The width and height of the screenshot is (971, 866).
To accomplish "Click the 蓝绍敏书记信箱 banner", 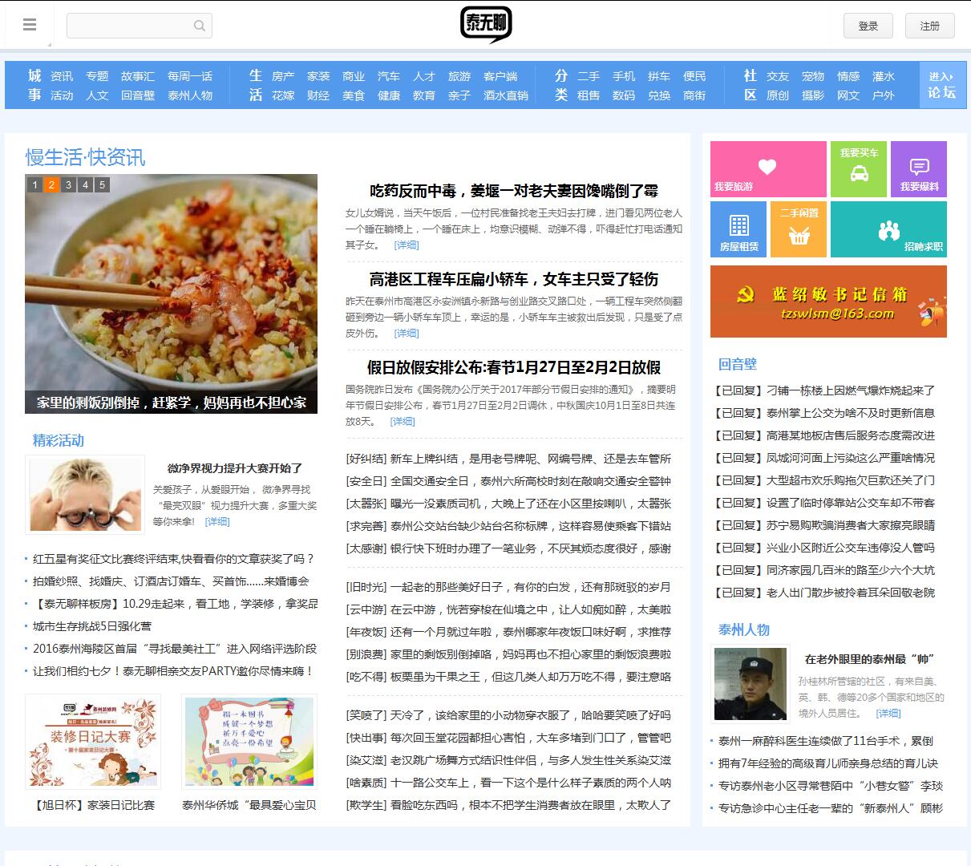I will point(828,301).
